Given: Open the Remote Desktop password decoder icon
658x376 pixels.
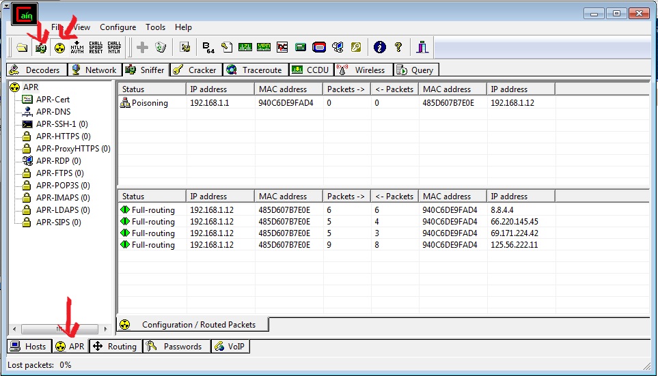Looking at the screenshot, I should pyautogui.click(x=338, y=47).
